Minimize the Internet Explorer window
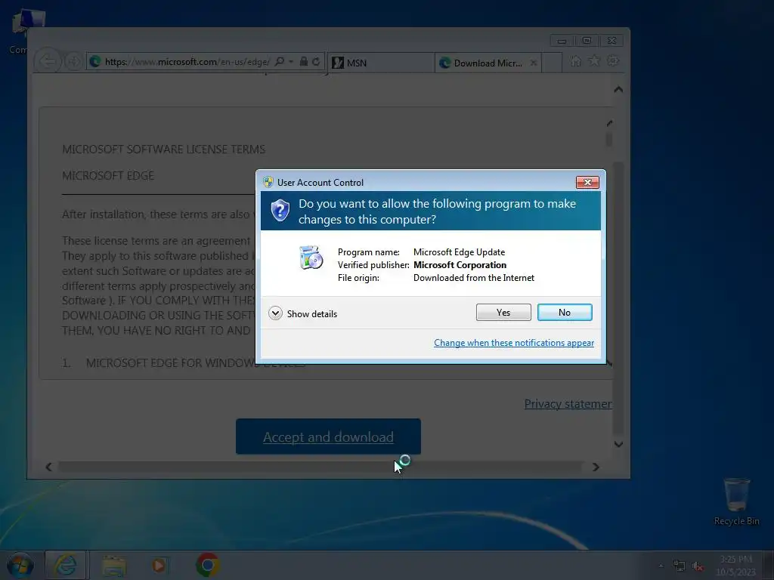The image size is (774, 580). pos(562,41)
